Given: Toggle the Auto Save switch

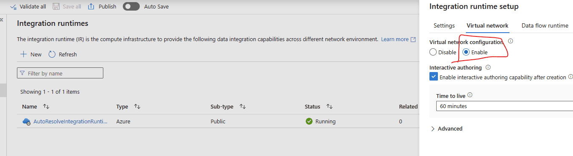Looking at the screenshot, I should click(131, 6).
